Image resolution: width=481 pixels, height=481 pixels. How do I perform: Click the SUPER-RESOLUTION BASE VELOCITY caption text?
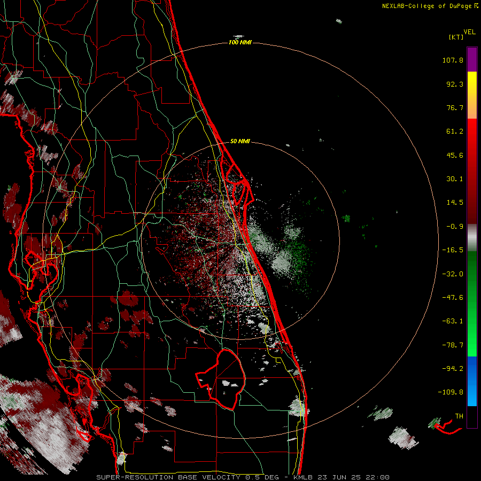click(x=169, y=477)
